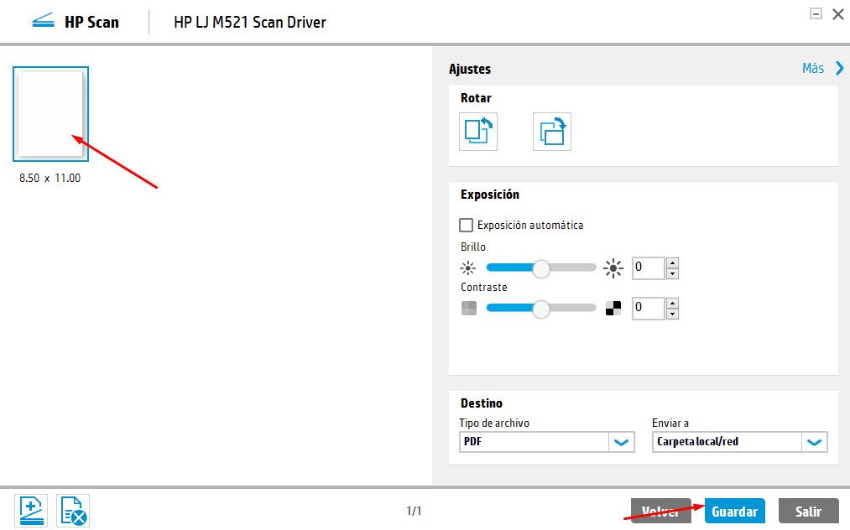Viewport: 850px width, 530px height.
Task: Select the scanned page thumbnail
Action: 50,114
